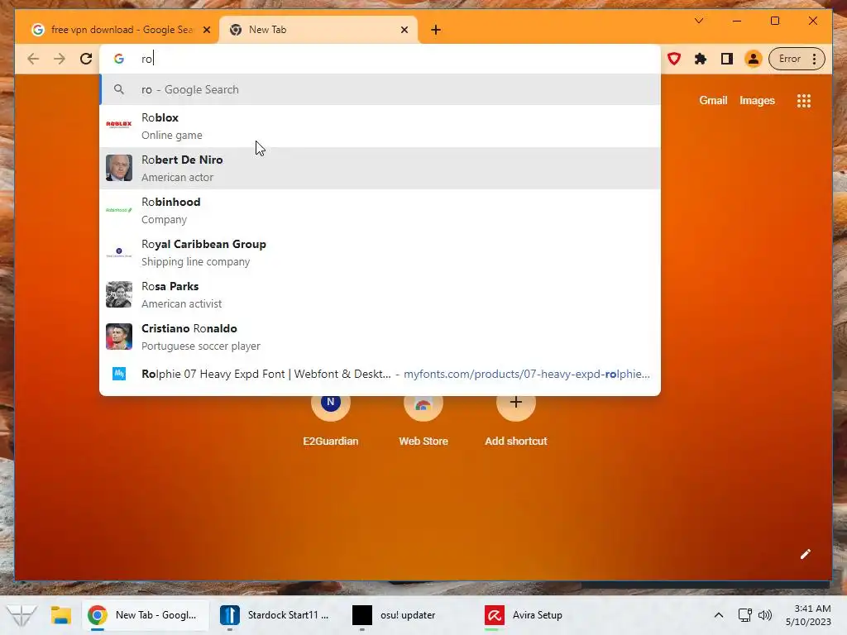Click the Google G icon in omnibox
847x635 pixels.
click(119, 59)
